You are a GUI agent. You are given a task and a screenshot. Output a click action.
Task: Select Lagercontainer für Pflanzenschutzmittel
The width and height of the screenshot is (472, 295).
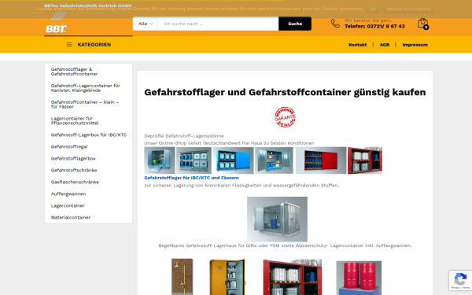tap(75, 120)
